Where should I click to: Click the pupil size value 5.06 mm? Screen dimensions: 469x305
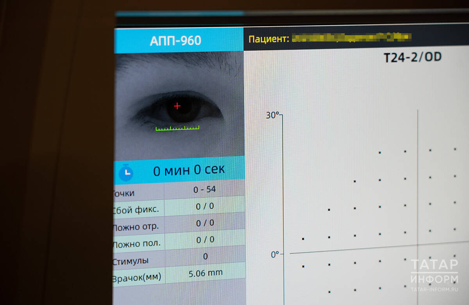click(x=205, y=273)
